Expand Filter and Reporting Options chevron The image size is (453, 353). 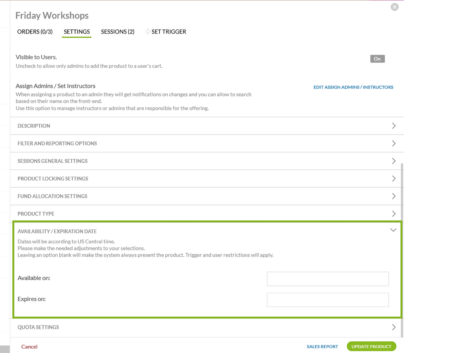[393, 144]
